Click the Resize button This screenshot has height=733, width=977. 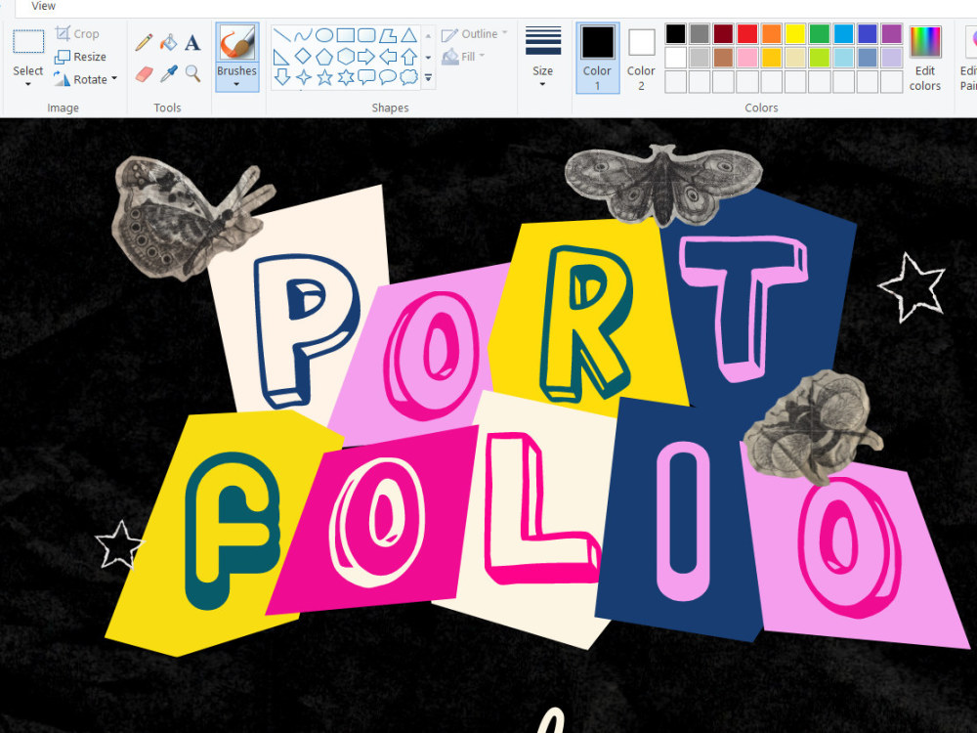pos(80,57)
